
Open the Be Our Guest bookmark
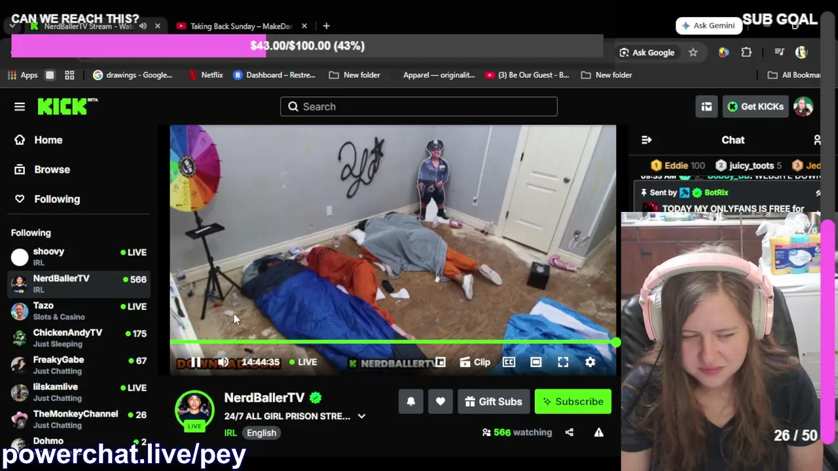click(527, 75)
